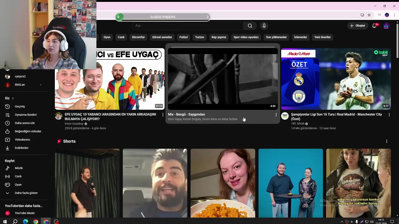Click Emre Uzunboy channel avatar

pyautogui.click(x=59, y=116)
